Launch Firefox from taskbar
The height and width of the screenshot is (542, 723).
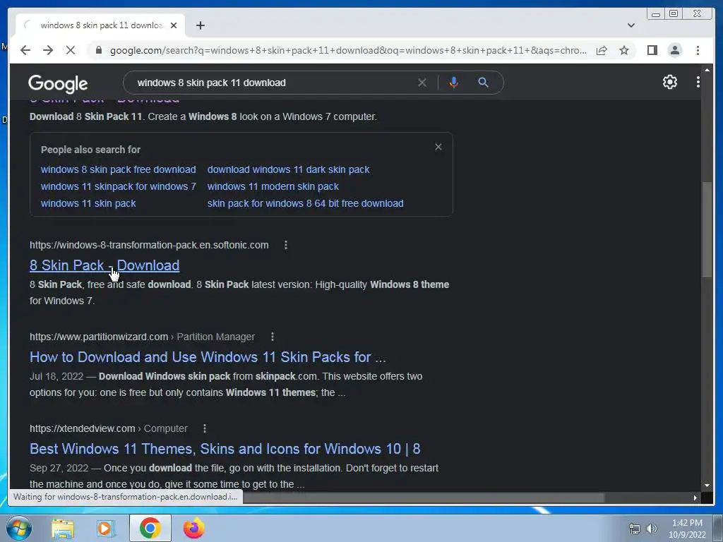click(x=193, y=528)
